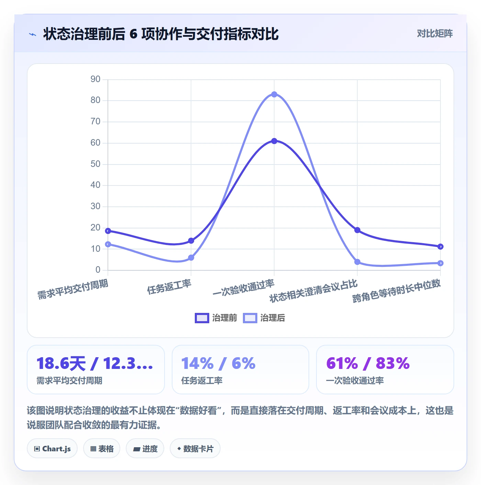Image resolution: width=481 pixels, height=485 pixels.
Task: Click the 进度 chip bar icon
Action: [137, 449]
